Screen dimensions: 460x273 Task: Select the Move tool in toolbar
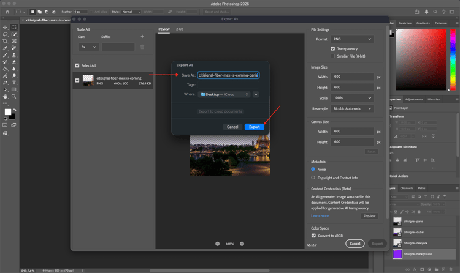[6, 28]
